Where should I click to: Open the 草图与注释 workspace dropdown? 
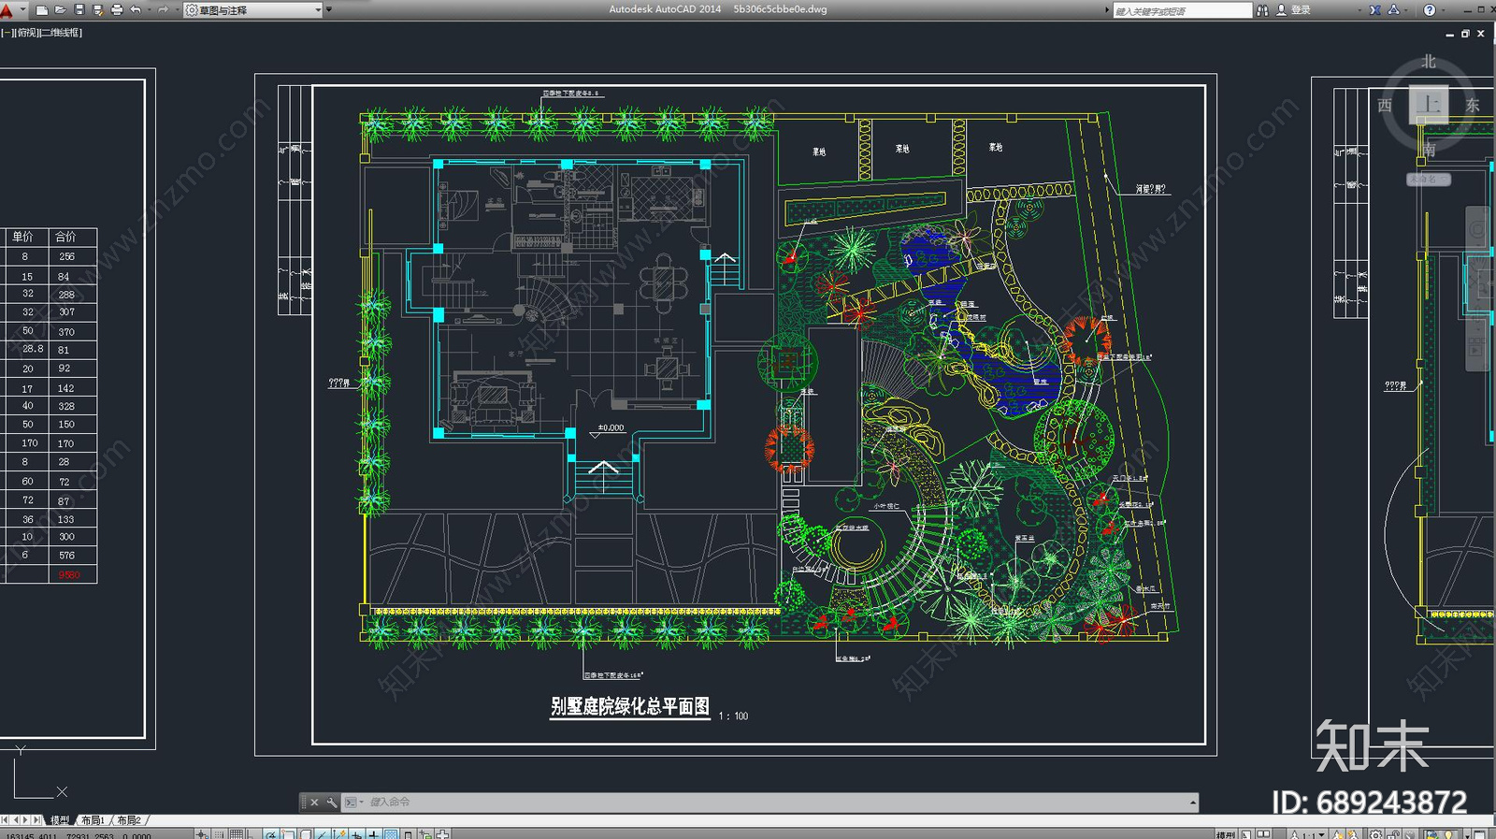coord(252,10)
